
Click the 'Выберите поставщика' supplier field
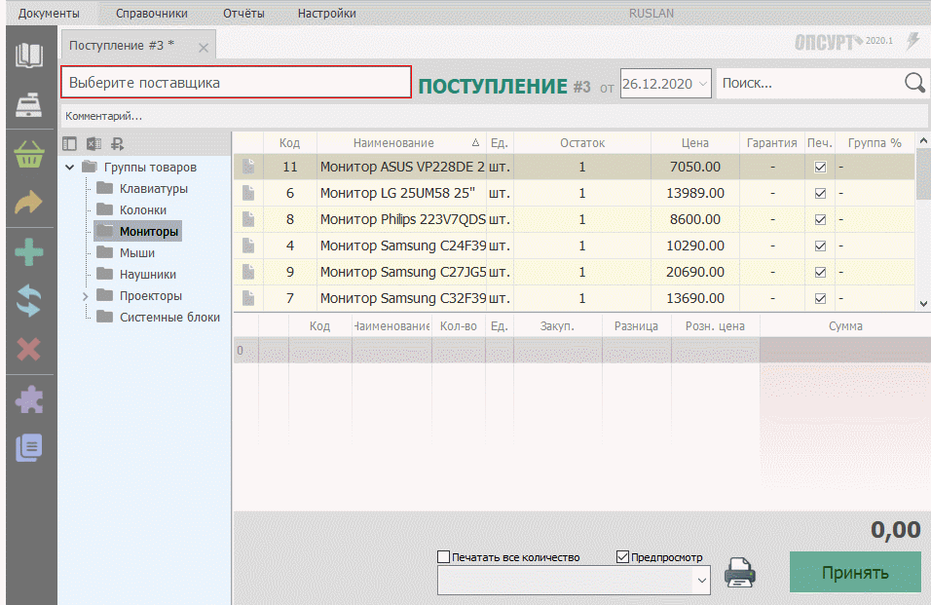(236, 83)
